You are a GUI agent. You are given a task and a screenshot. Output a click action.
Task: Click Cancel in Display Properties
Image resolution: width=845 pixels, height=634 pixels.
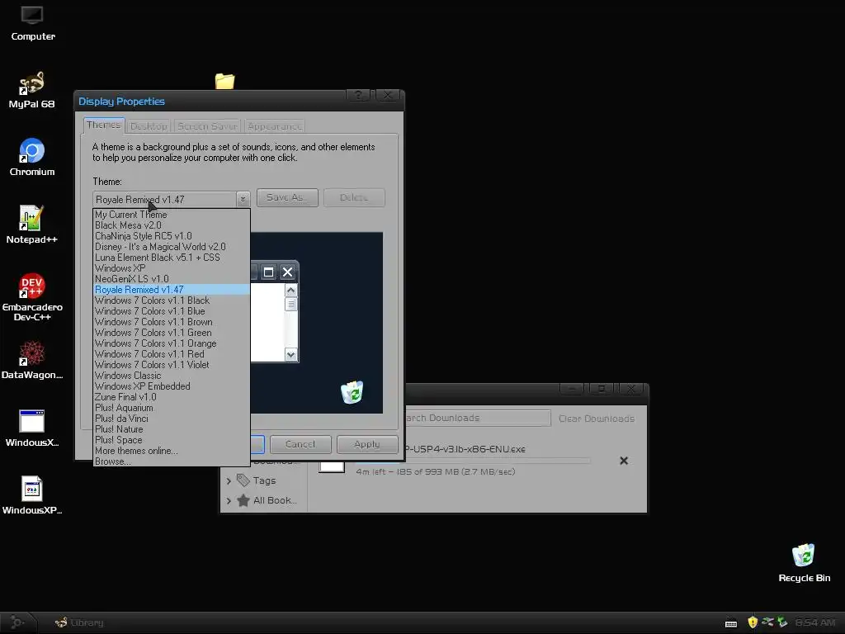(x=300, y=444)
